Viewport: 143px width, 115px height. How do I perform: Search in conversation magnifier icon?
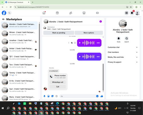[x=127, y=39]
